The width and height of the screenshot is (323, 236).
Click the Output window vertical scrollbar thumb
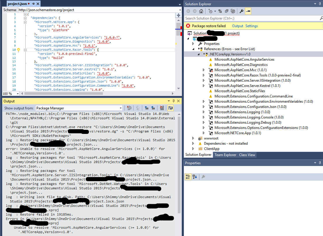coord(179,165)
